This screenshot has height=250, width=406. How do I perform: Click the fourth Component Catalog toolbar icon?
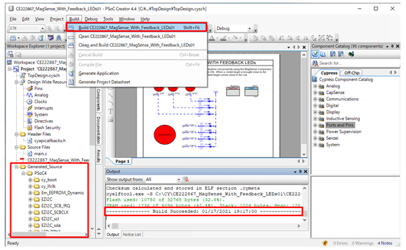(x=341, y=54)
